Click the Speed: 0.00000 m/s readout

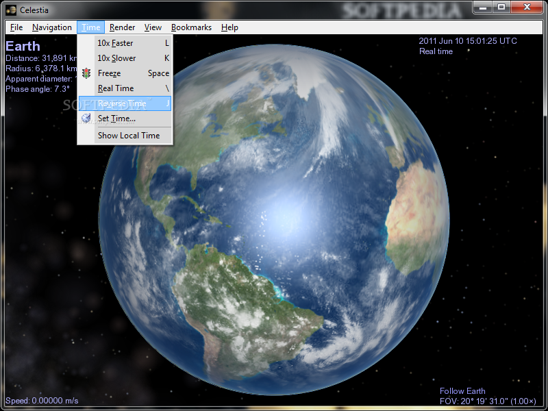click(42, 401)
